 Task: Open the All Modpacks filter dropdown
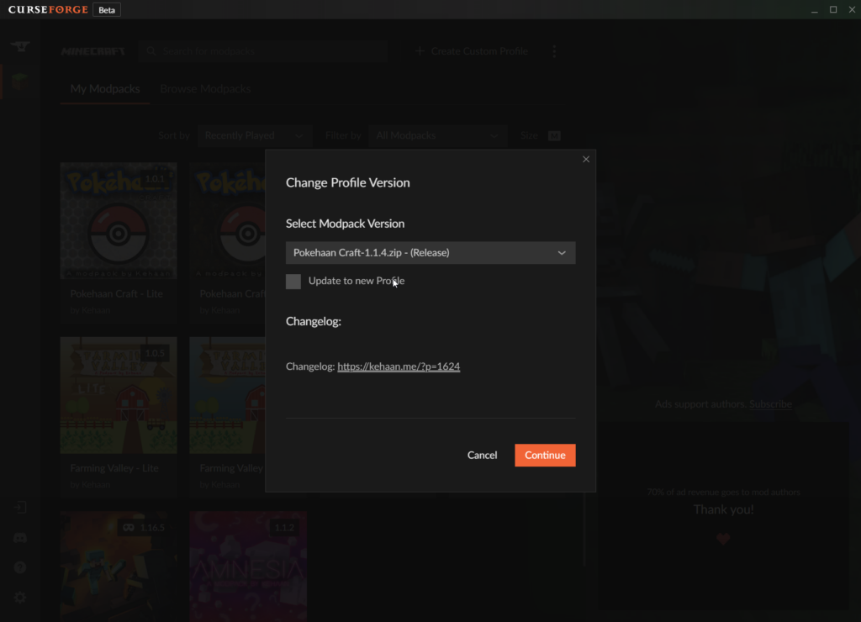tap(437, 135)
